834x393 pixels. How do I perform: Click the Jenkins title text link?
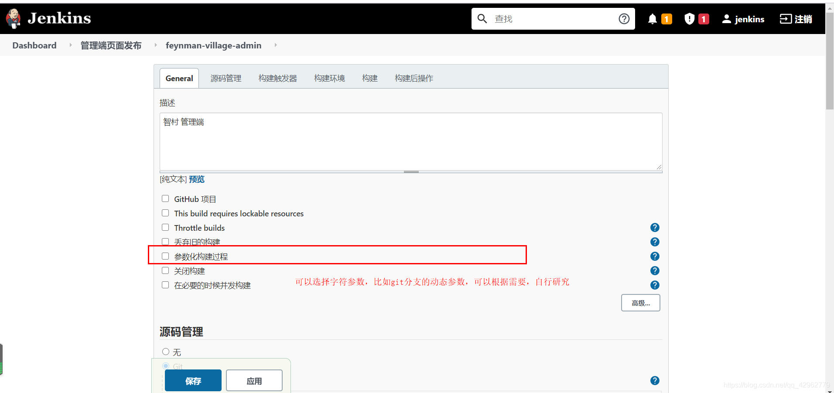tap(59, 18)
